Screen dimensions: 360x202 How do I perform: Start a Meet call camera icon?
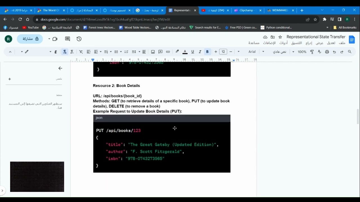pyautogui.click(x=55, y=39)
